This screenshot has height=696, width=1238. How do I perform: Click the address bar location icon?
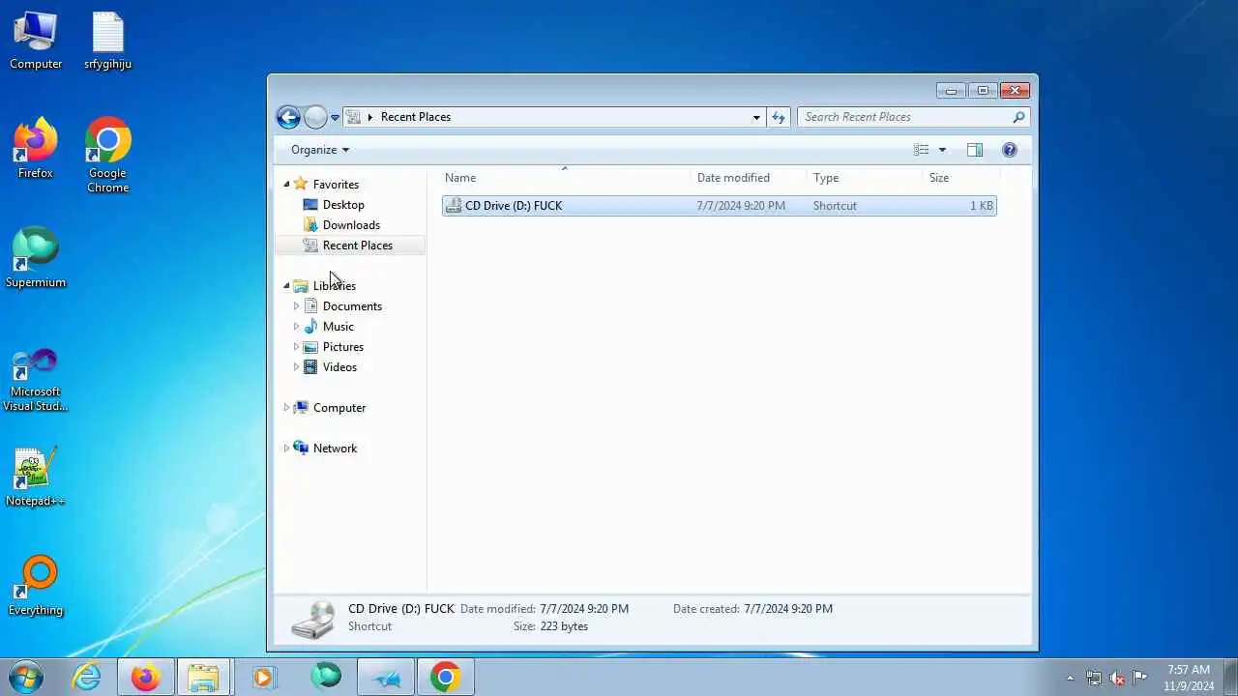tap(354, 117)
